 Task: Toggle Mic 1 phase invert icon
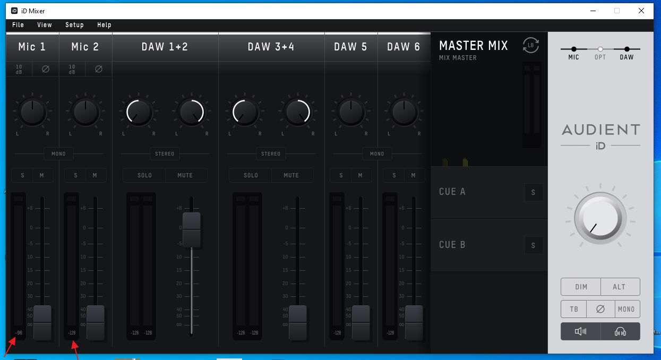click(46, 69)
